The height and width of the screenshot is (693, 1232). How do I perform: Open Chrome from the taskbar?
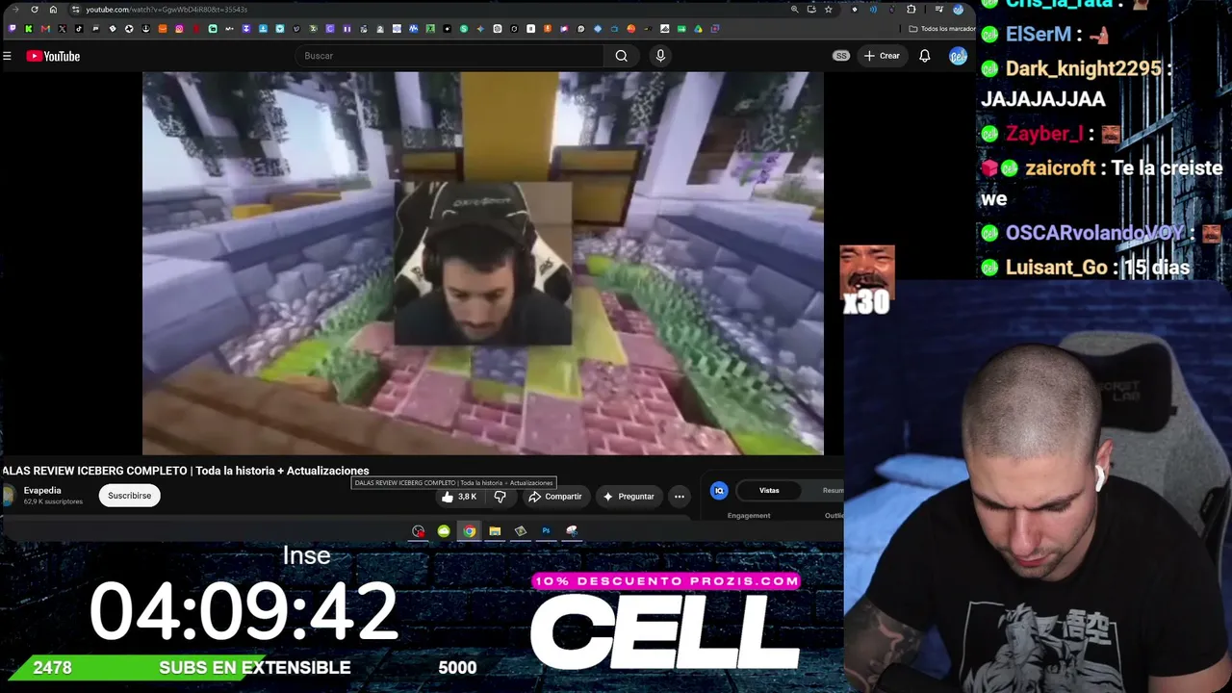coord(469,531)
